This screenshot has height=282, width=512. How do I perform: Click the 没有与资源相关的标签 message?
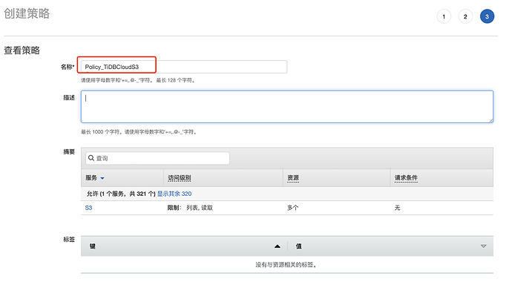coord(286,265)
